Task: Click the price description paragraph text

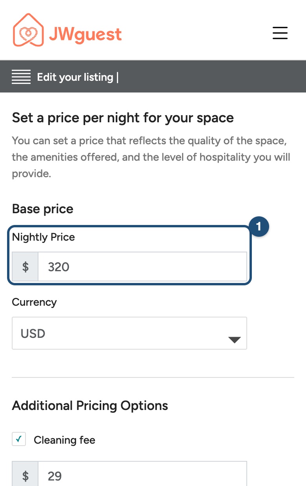Action: tap(151, 157)
